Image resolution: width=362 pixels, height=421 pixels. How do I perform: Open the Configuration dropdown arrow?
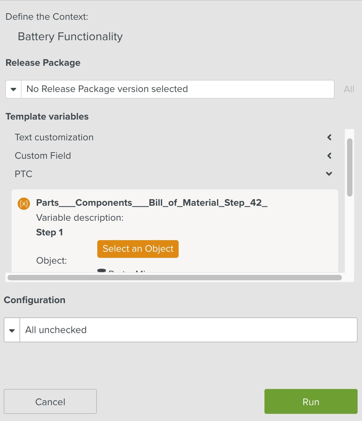[12, 330]
